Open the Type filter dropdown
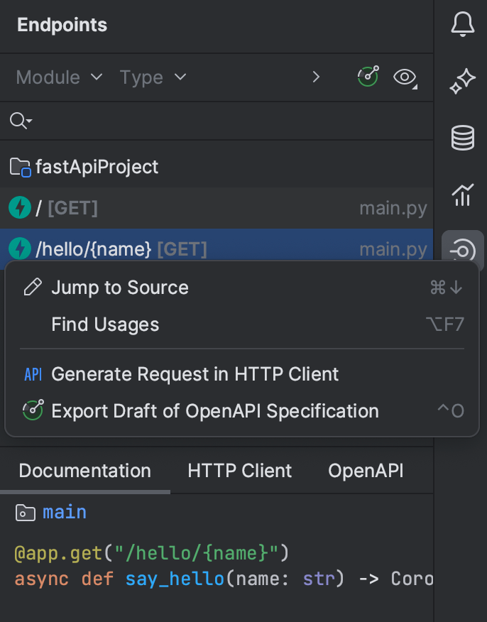487x622 pixels. [152, 77]
